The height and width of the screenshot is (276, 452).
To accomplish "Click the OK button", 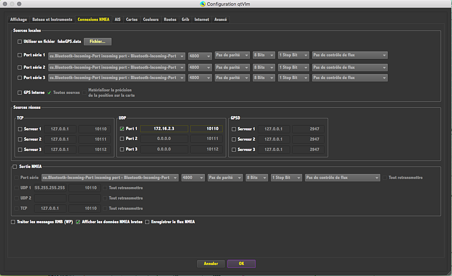I will coord(241,264).
